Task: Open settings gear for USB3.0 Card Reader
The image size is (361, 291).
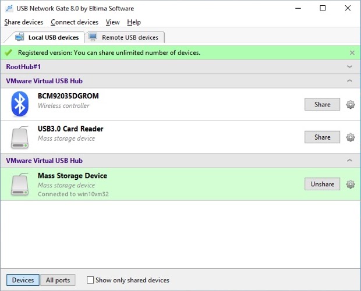Action: coord(351,137)
